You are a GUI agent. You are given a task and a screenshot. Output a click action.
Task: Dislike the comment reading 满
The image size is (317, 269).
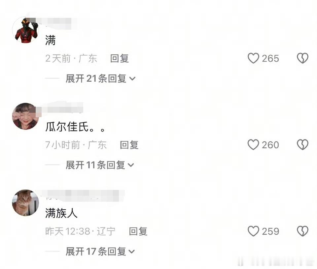click(302, 58)
